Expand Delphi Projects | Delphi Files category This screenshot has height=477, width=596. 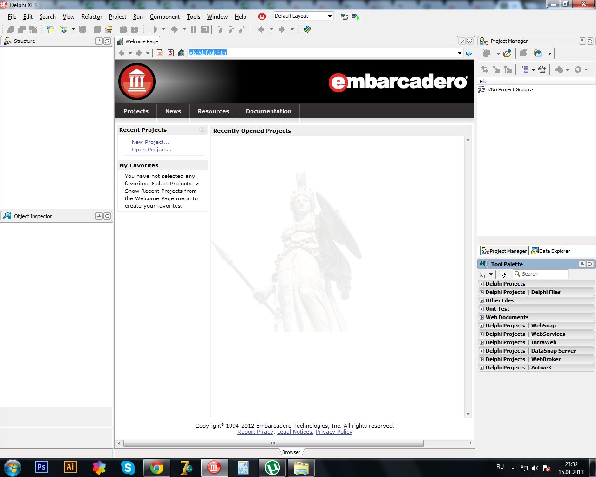pos(482,293)
